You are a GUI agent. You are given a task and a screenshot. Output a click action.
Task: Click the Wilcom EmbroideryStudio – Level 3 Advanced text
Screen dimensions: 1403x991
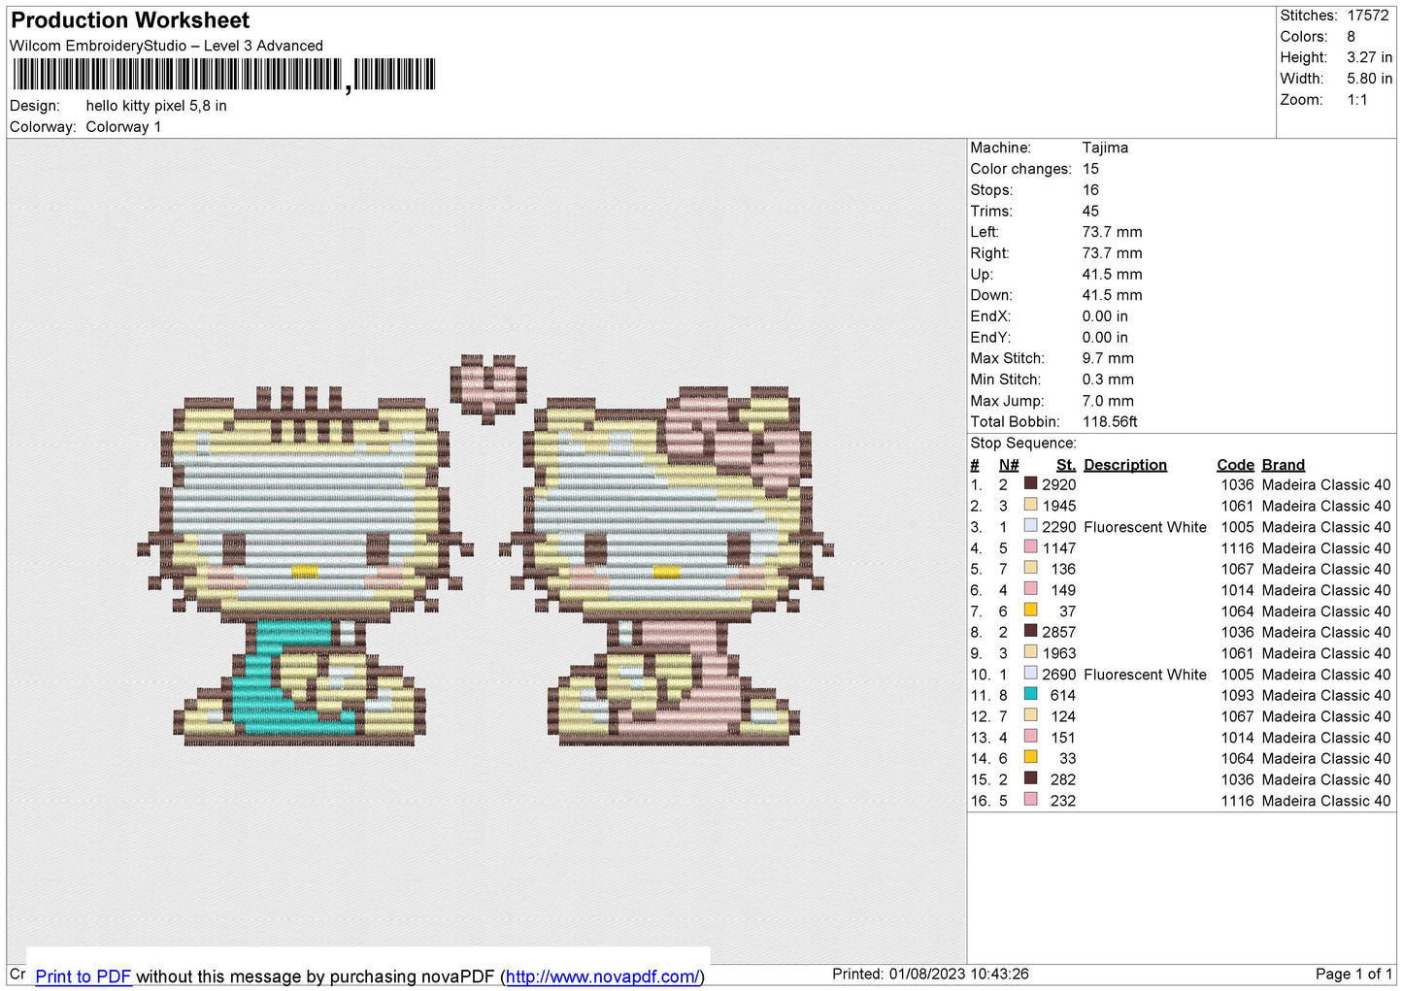[x=166, y=46]
